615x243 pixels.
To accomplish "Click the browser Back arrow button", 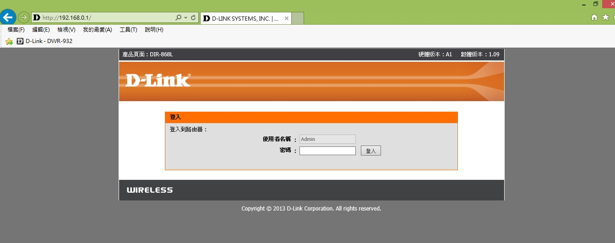I will pyautogui.click(x=8, y=18).
